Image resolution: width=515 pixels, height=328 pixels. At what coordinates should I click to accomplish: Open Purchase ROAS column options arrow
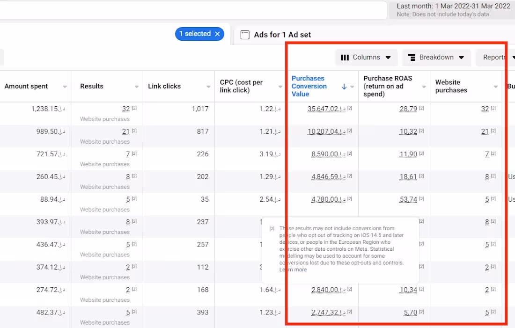point(424,87)
